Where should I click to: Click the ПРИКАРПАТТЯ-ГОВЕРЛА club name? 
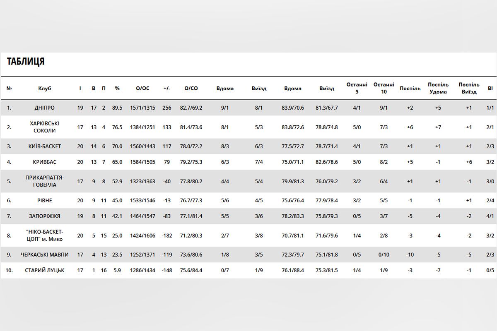(x=44, y=181)
